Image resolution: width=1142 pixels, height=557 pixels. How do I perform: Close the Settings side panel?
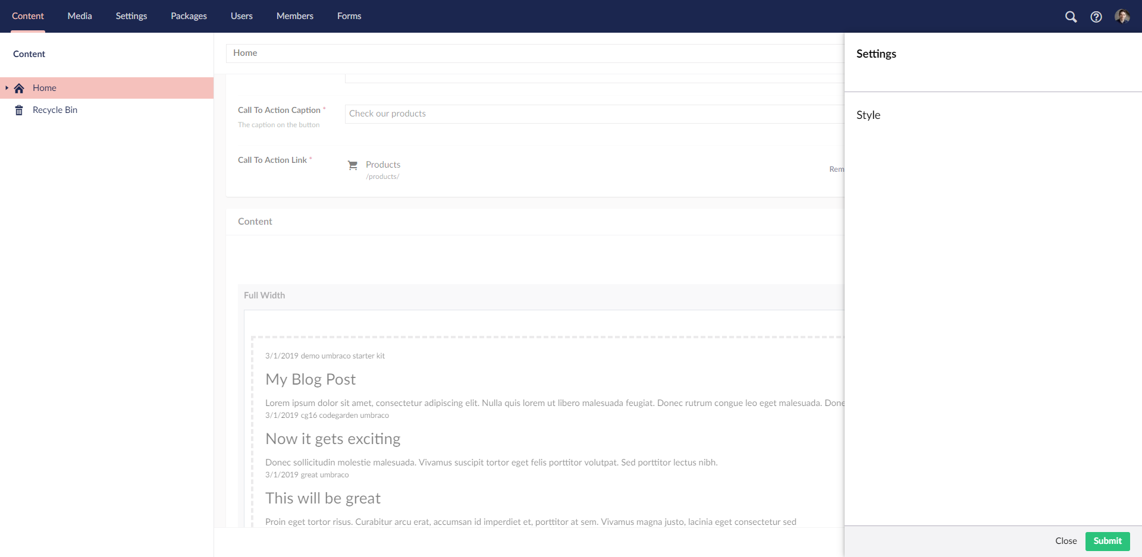(x=1065, y=541)
